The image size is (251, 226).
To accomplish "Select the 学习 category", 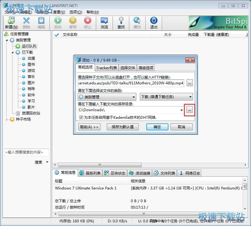I will tap(29, 101).
